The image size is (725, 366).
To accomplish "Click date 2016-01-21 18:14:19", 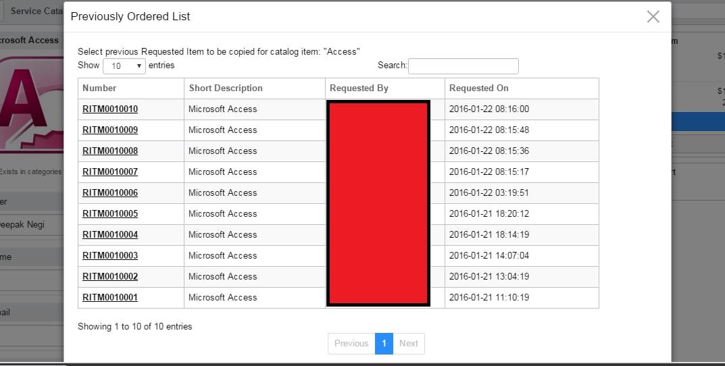I will pyautogui.click(x=489, y=234).
